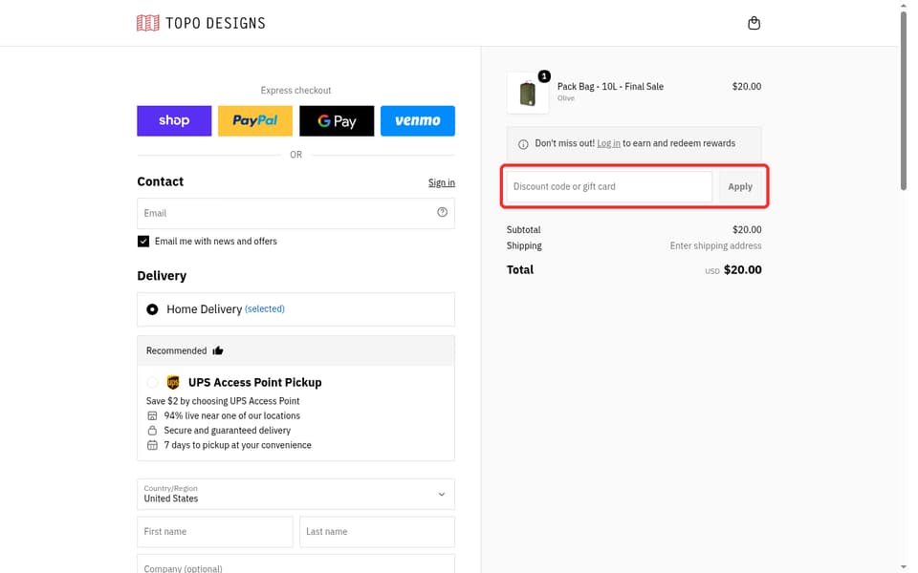Screen dimensions: 918x573
Task: Click the Olive variant label
Action: [565, 98]
